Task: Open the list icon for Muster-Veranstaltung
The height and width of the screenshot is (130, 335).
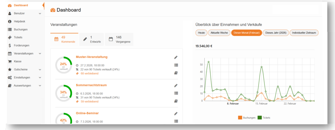Action: [x=176, y=65]
